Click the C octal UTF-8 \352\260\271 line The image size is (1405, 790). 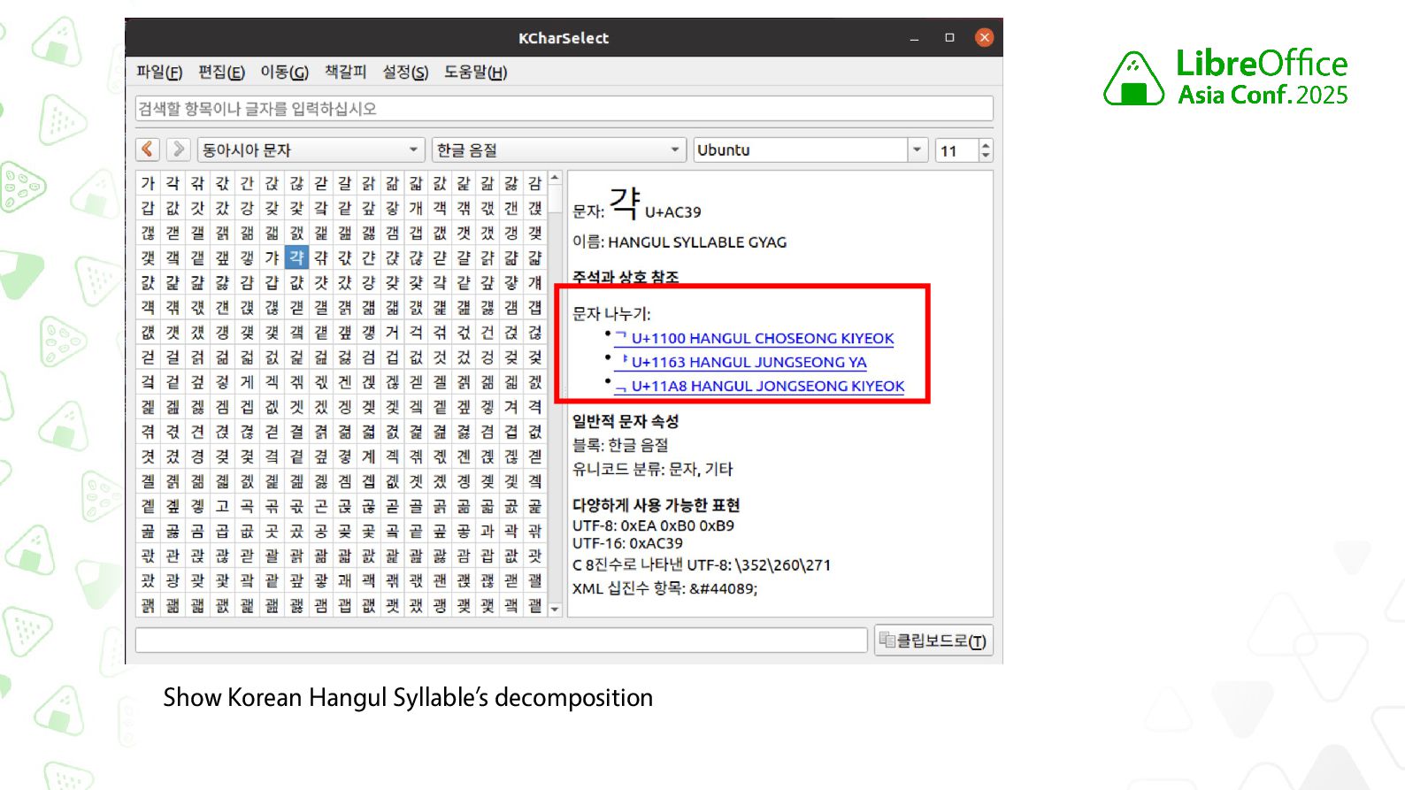click(702, 564)
